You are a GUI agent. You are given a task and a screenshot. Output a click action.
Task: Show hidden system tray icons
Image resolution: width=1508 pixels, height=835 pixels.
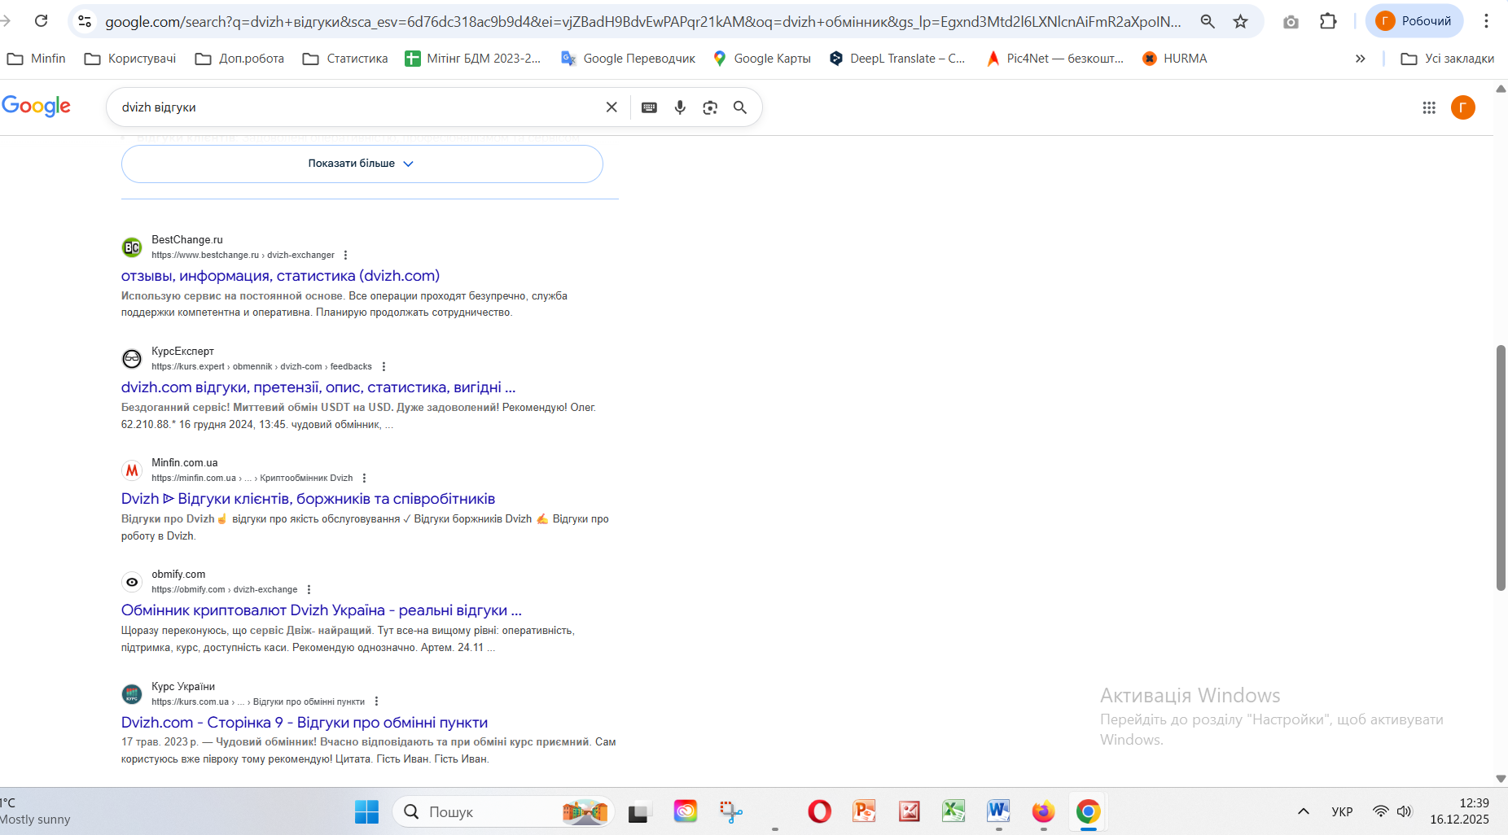[x=1303, y=811]
